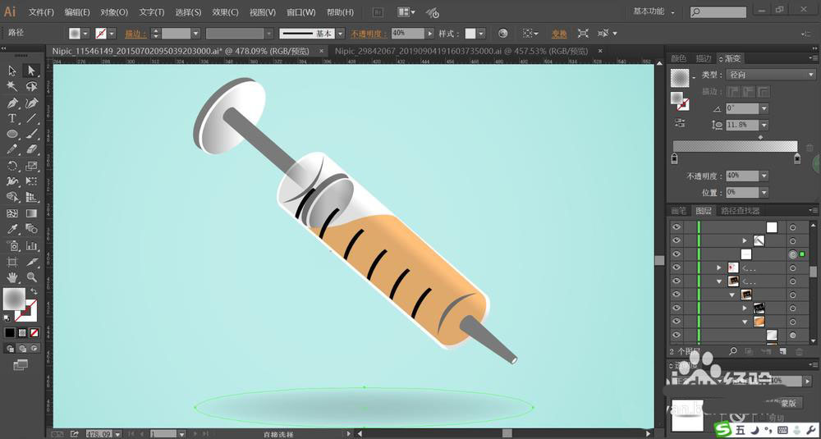This screenshot has height=439, width=821.
Task: Select the Lasso tool
Action: [x=31, y=86]
